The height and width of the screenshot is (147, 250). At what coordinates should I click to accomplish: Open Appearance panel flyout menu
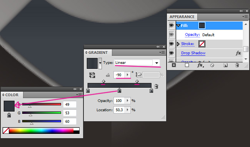[x=245, y=17]
